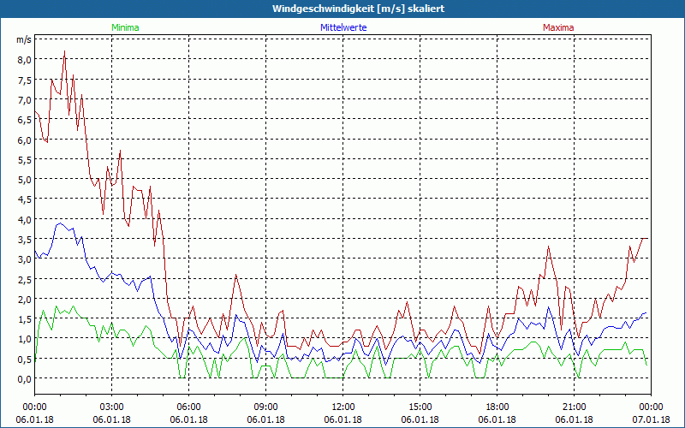Click the m/s unit label
The height and width of the screenshot is (428, 685).
24,39
